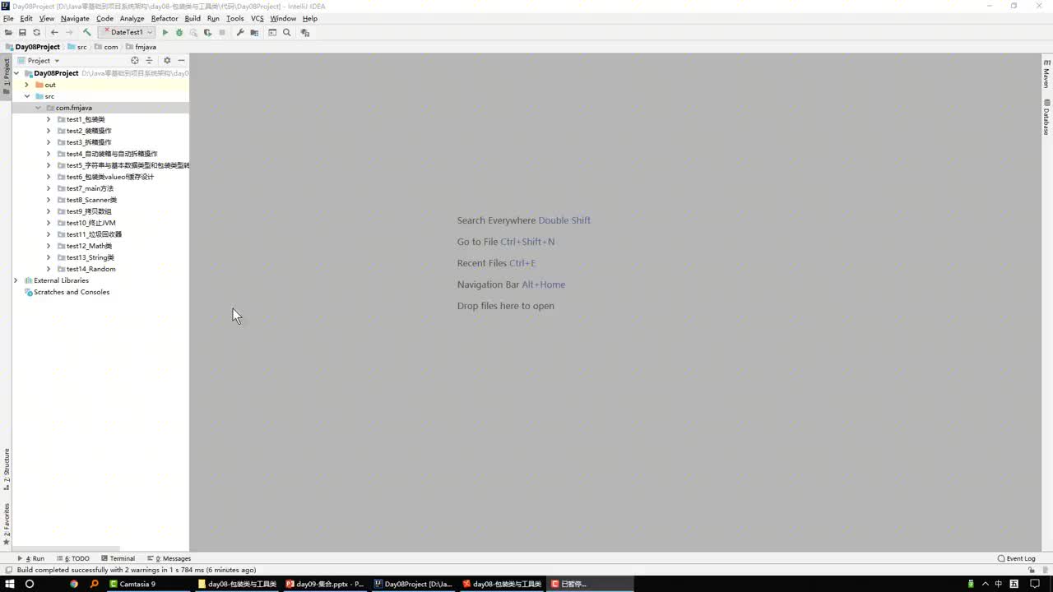The image size is (1053, 592).
Task: Open the Build menu
Action: tap(193, 18)
